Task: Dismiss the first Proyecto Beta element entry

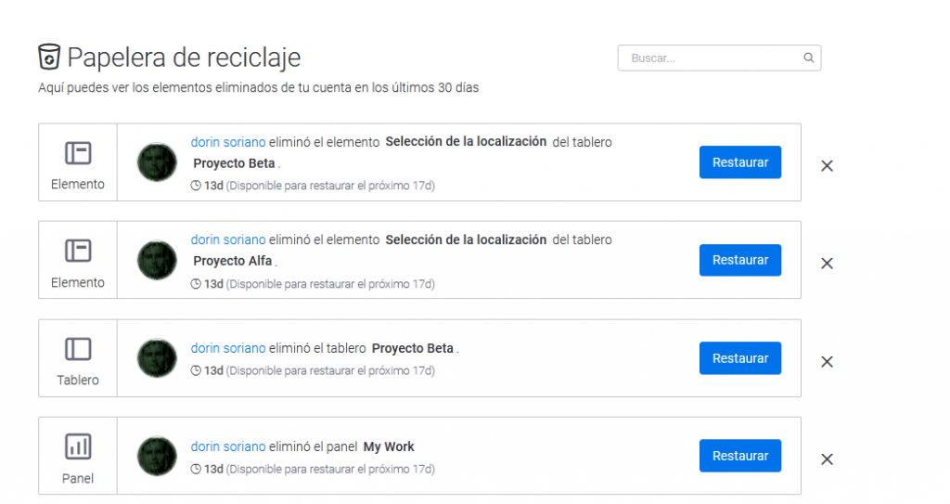Action: (828, 165)
